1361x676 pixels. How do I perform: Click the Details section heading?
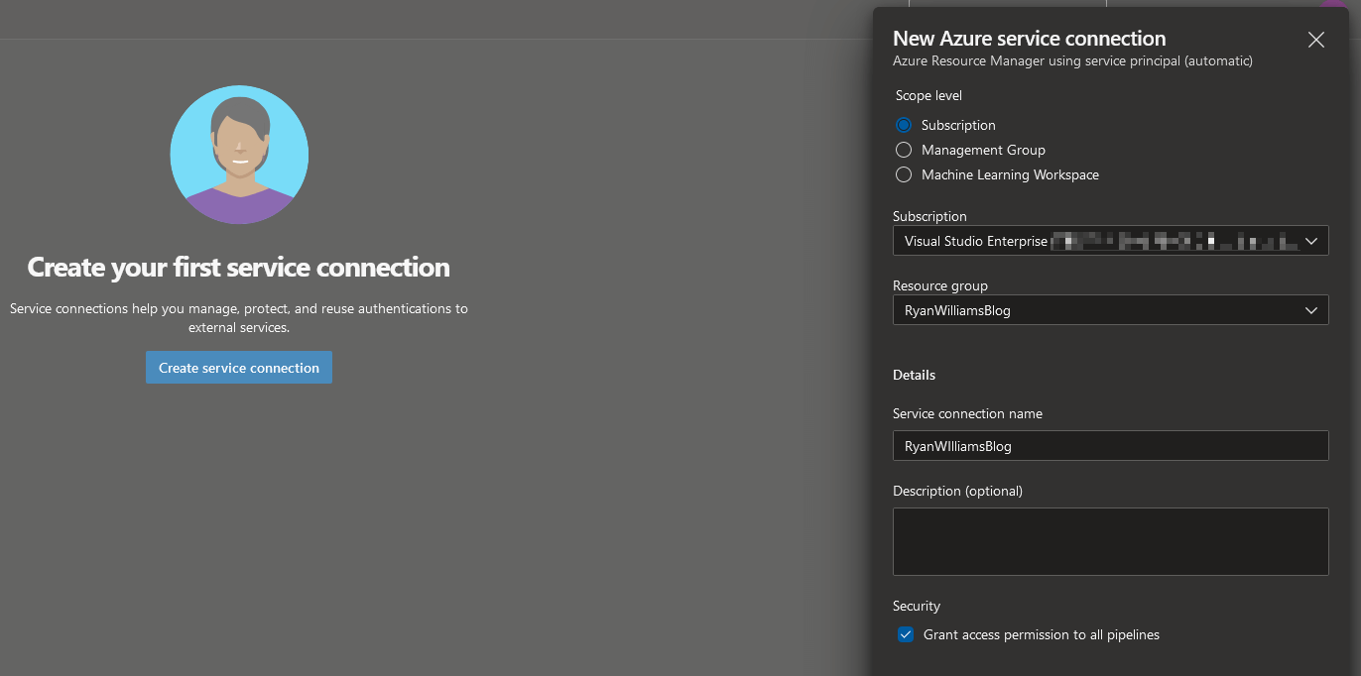point(914,375)
